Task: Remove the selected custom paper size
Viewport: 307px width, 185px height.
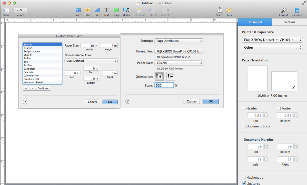Action: [x=32, y=88]
